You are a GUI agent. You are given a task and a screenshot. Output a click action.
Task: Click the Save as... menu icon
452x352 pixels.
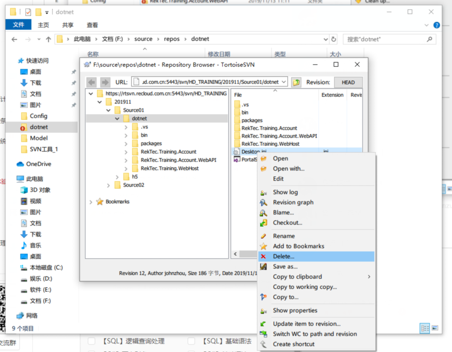click(264, 267)
